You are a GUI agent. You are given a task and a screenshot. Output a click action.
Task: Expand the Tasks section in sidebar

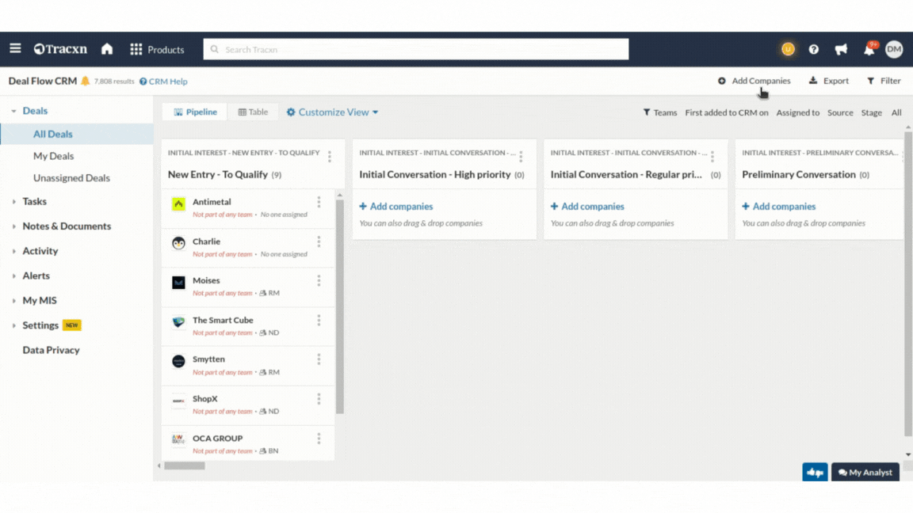click(x=34, y=201)
